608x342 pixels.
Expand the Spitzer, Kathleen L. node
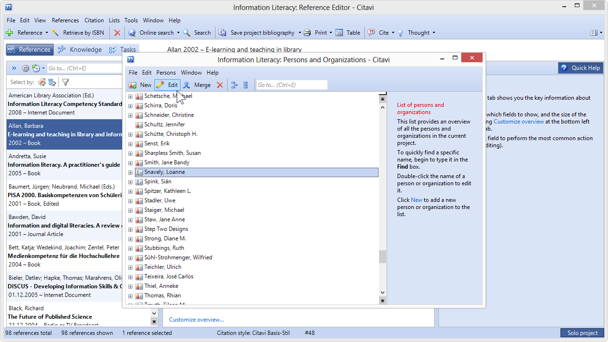[x=130, y=191]
